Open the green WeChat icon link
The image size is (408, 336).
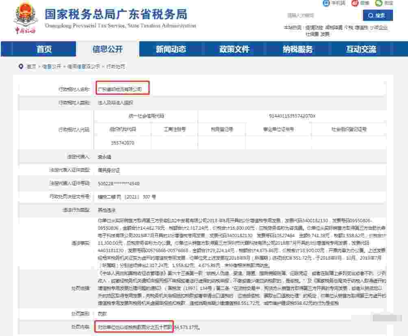379,3
